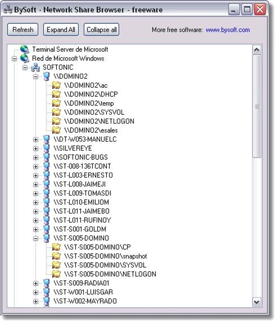The image size is (276, 322).
Task: Click the globe icon for Red de Microsoft Windows
Action: pos(25,58)
